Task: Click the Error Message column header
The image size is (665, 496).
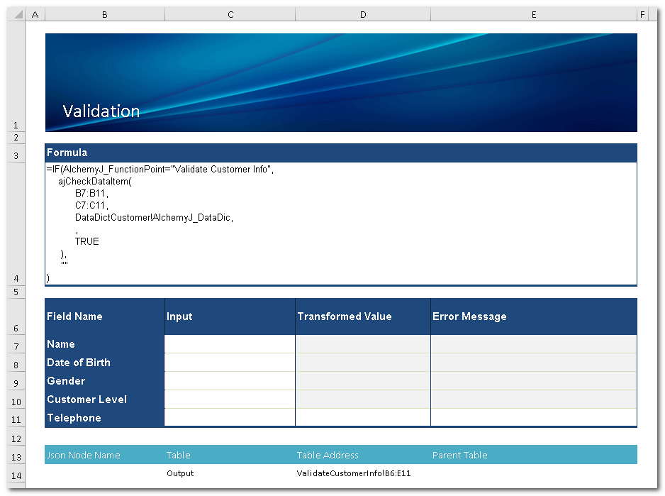Action: click(534, 316)
